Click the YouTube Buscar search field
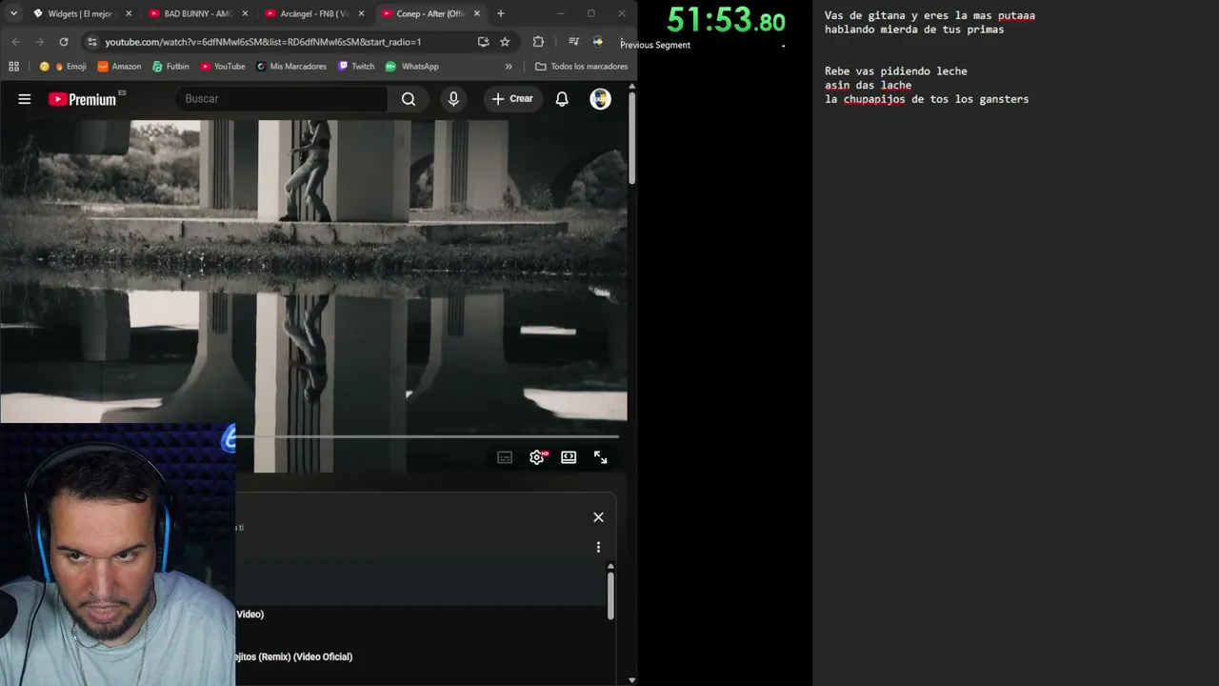1219x686 pixels. pos(282,99)
